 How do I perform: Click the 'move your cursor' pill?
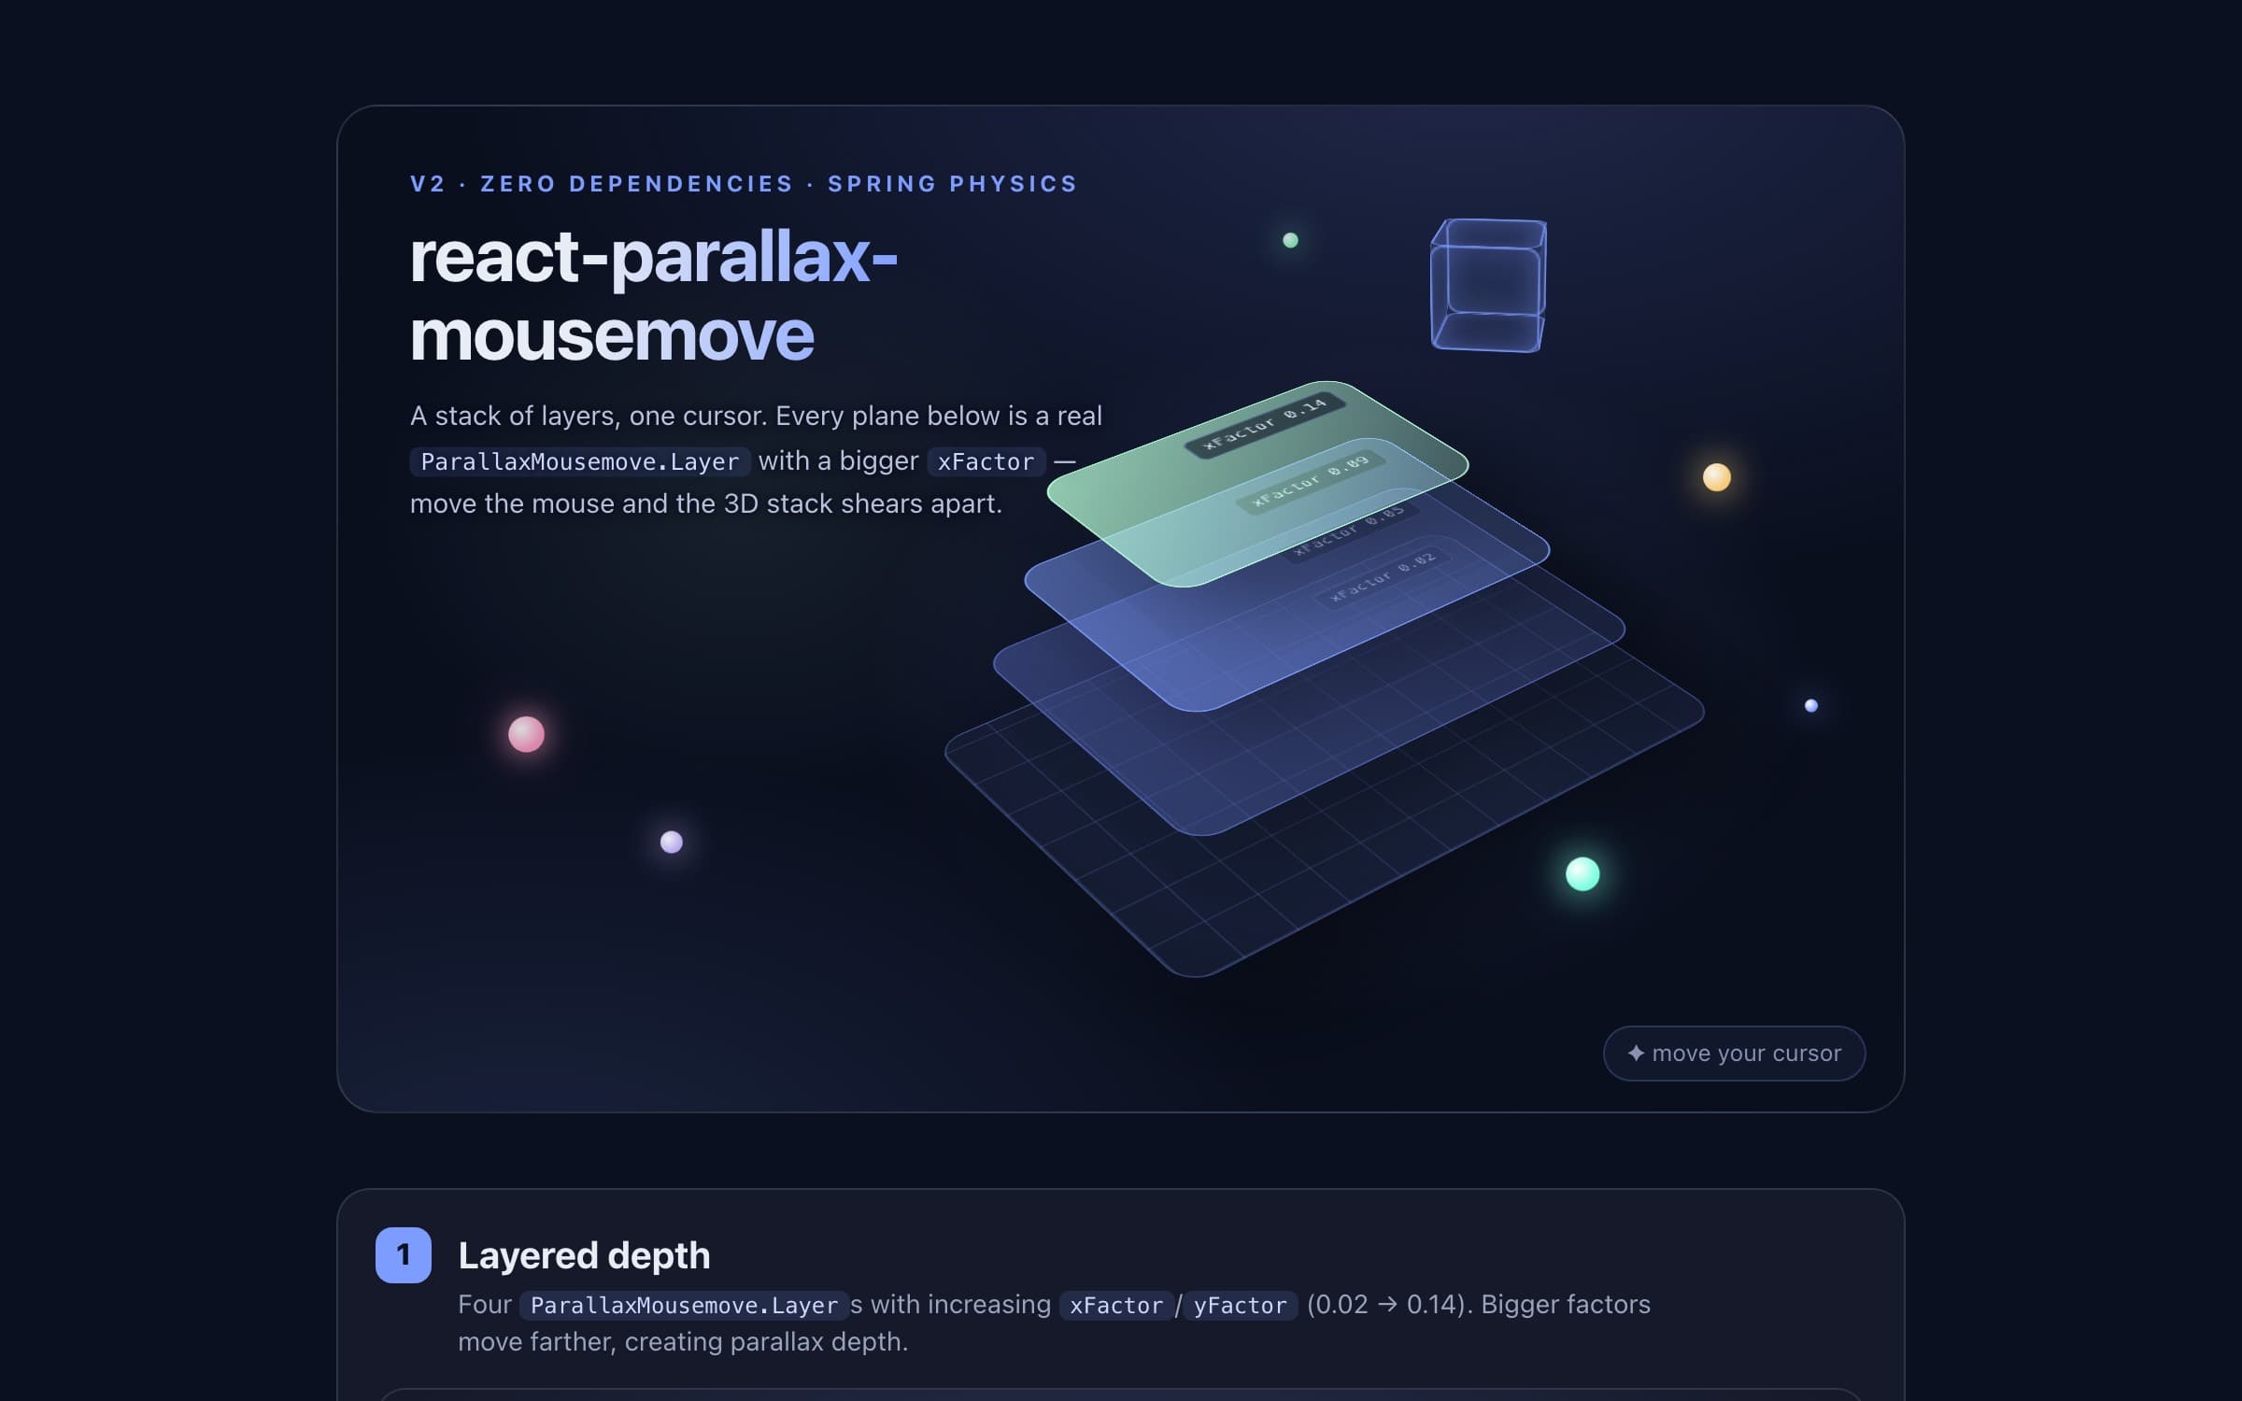[1734, 1054]
